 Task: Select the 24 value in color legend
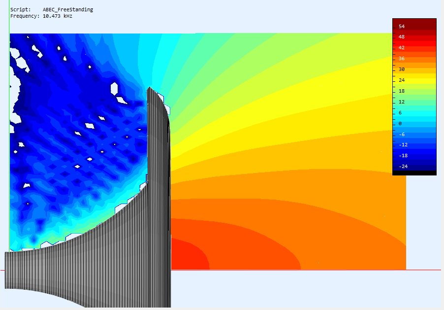point(402,80)
